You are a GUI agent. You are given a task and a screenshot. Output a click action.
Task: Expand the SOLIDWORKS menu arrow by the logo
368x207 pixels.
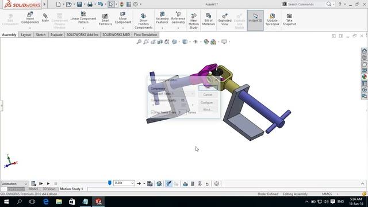[44, 4]
